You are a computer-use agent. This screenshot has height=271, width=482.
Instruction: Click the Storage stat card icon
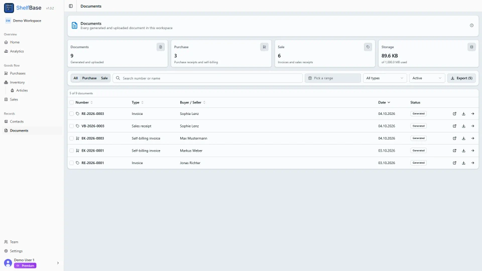[471, 47]
